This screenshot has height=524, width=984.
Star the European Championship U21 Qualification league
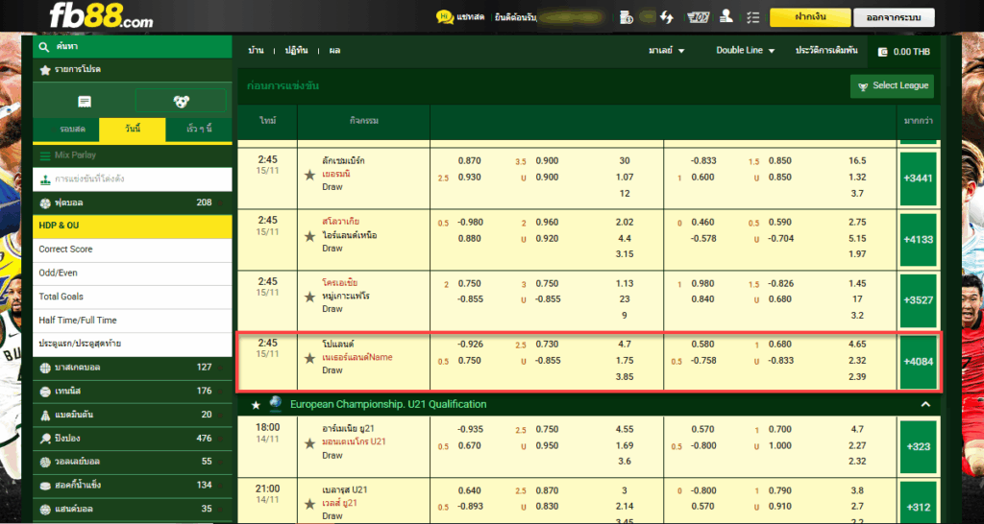(x=256, y=405)
